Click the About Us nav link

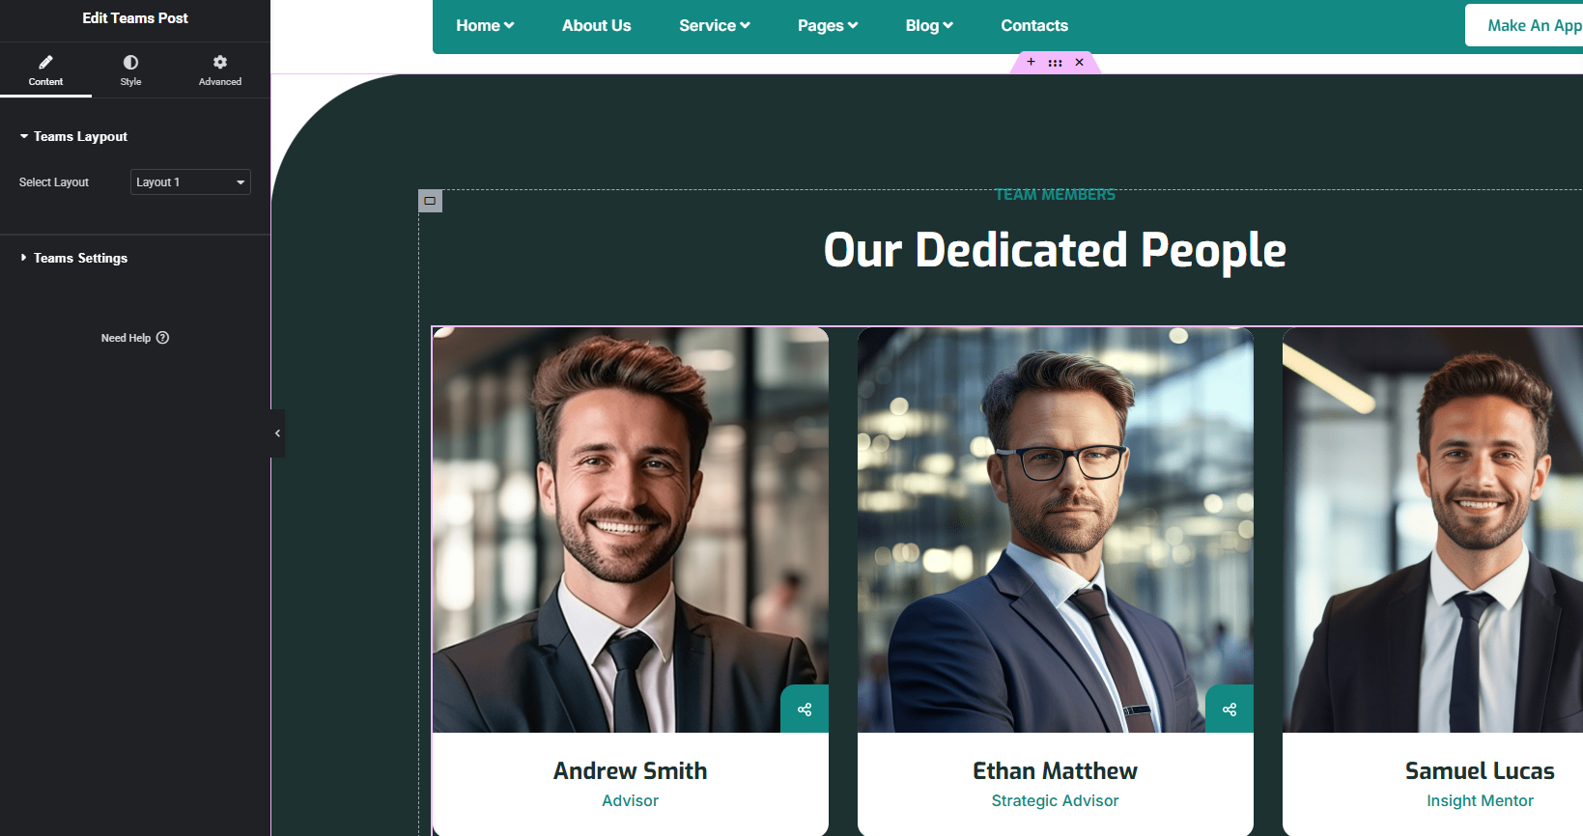(596, 26)
